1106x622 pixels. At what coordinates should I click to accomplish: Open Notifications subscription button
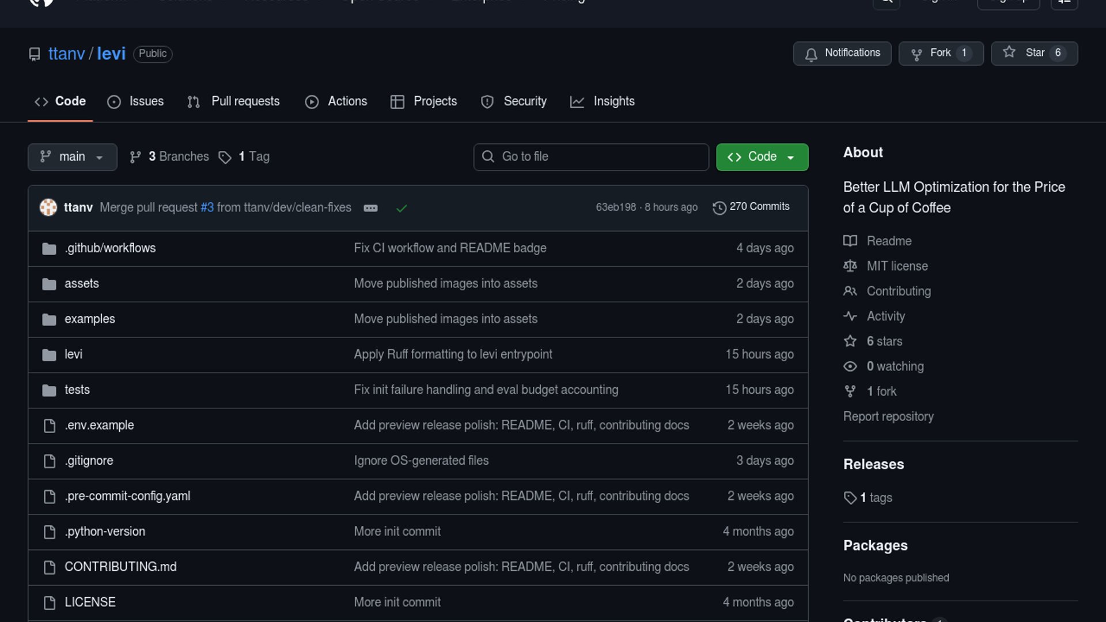(x=842, y=53)
